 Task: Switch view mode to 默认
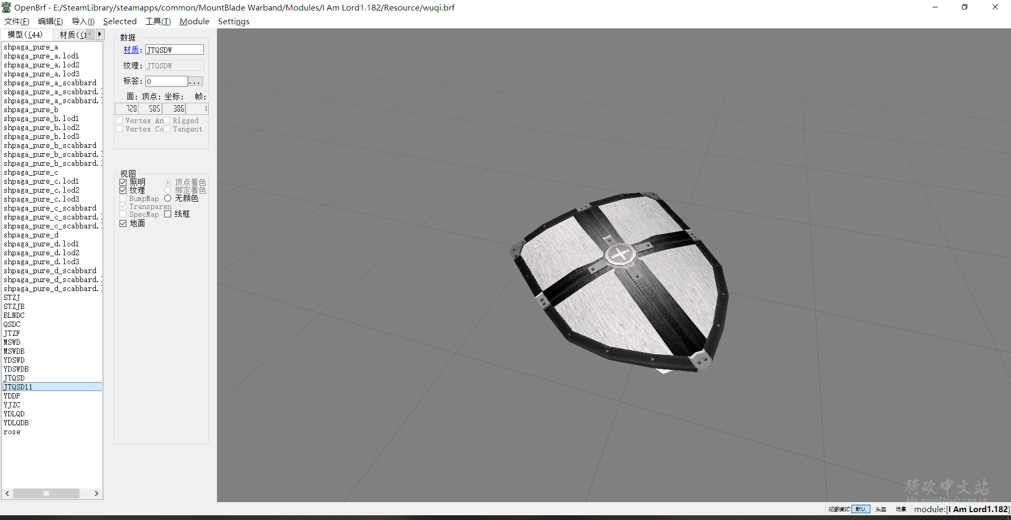pyautogui.click(x=861, y=509)
